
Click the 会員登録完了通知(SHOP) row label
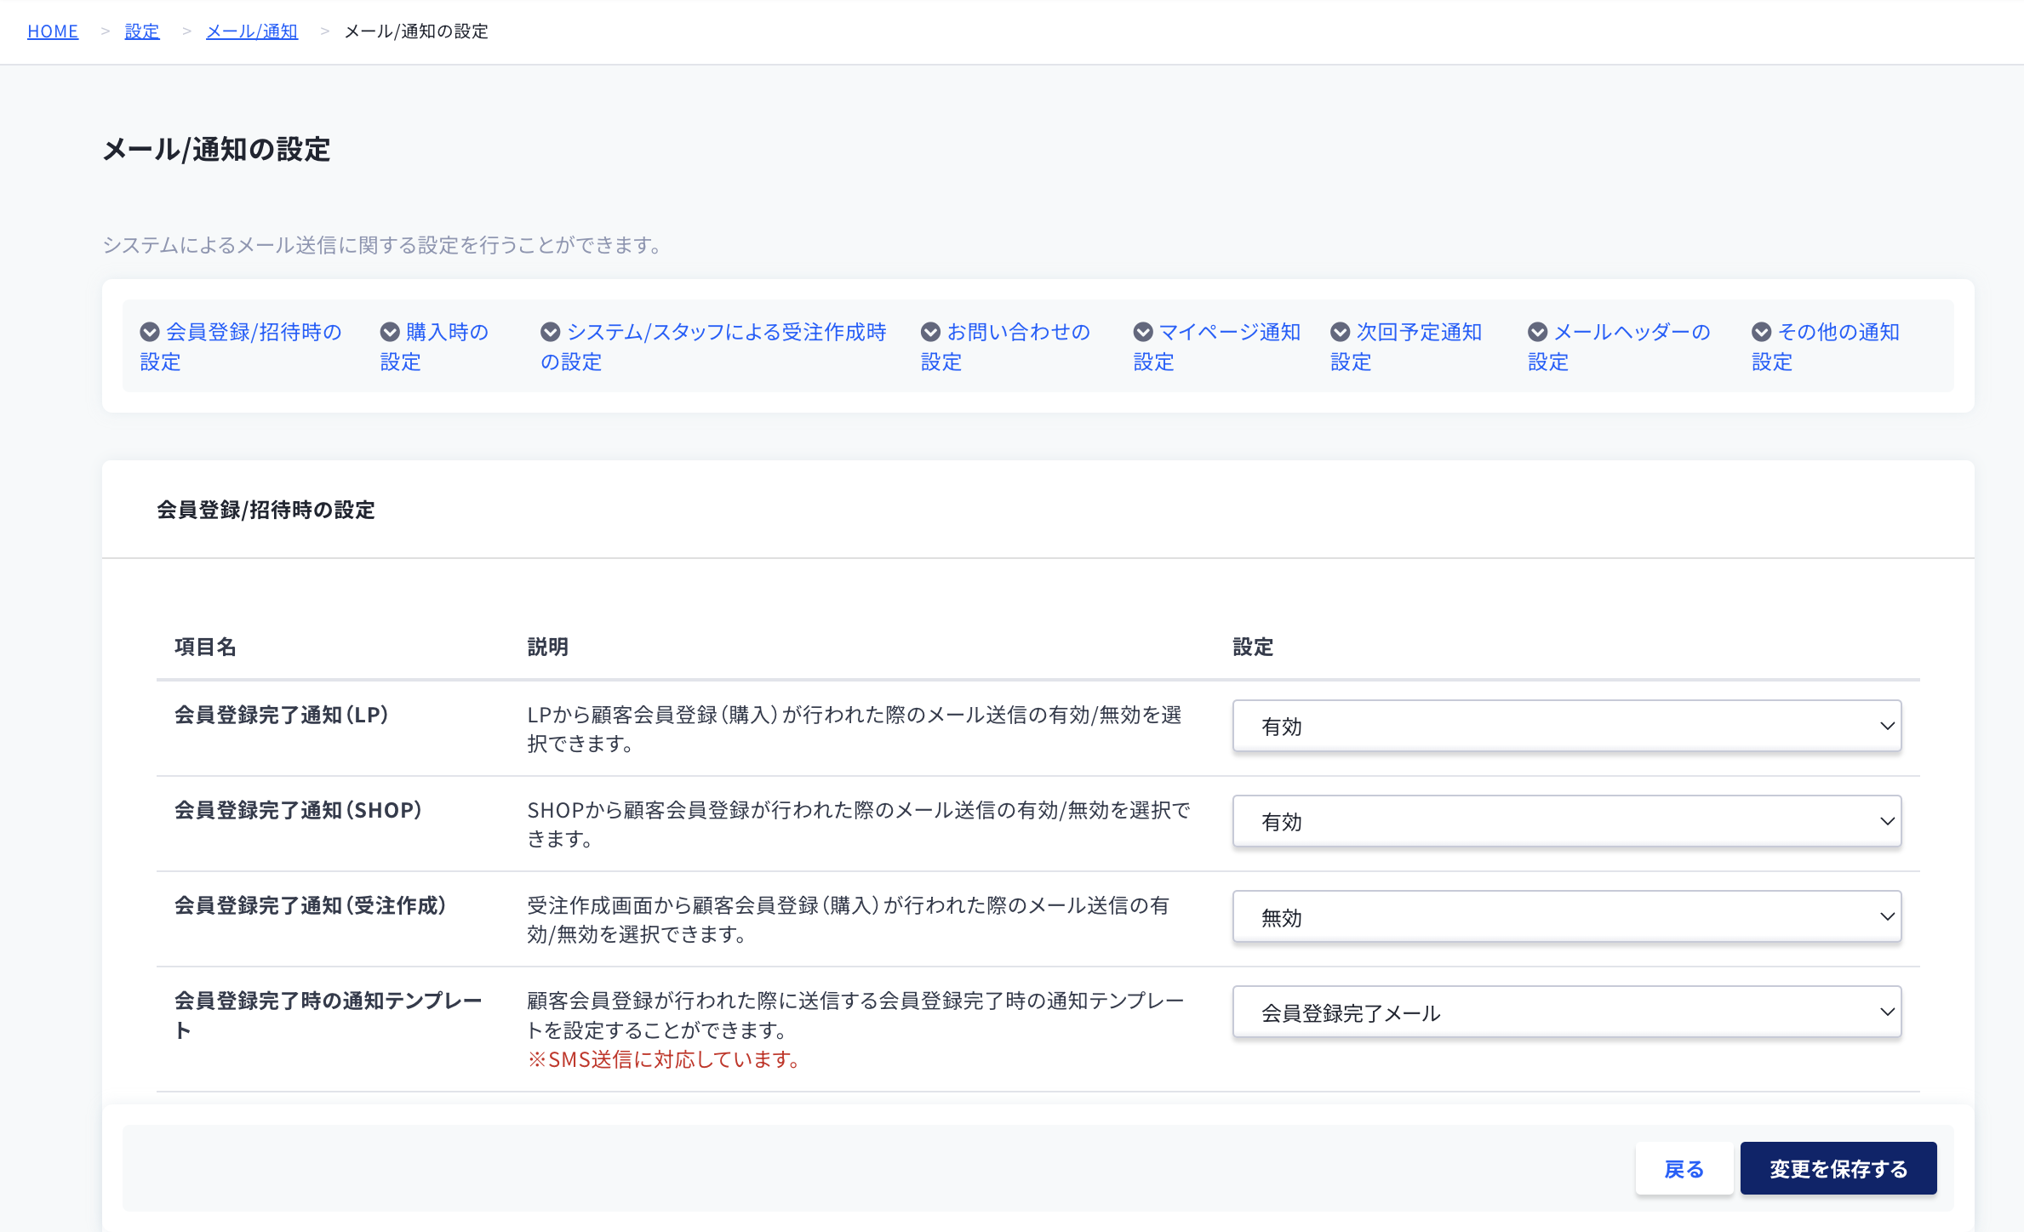click(299, 810)
